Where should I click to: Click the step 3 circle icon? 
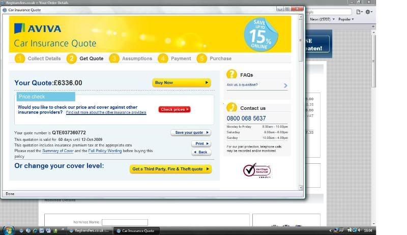114,58
